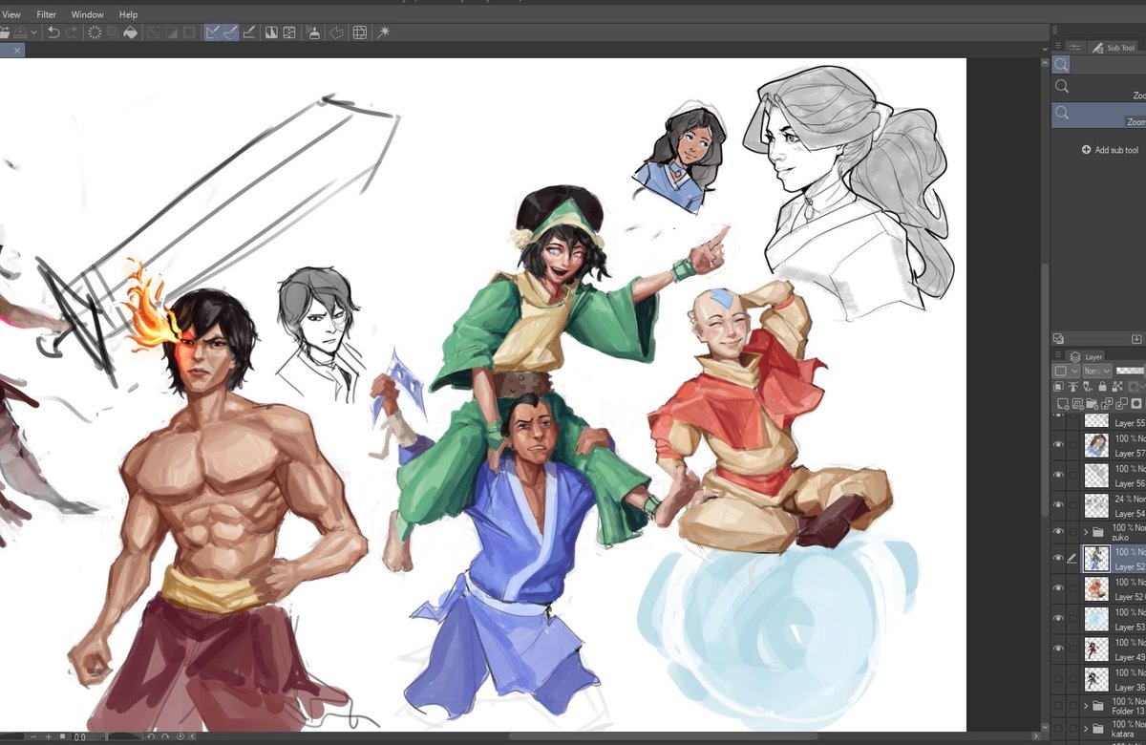
Task: Toggle Snap to Grid icon
Action: (249, 32)
